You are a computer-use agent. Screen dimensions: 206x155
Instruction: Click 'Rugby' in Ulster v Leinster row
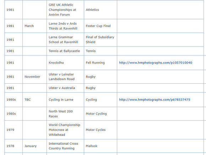tap(101, 77)
